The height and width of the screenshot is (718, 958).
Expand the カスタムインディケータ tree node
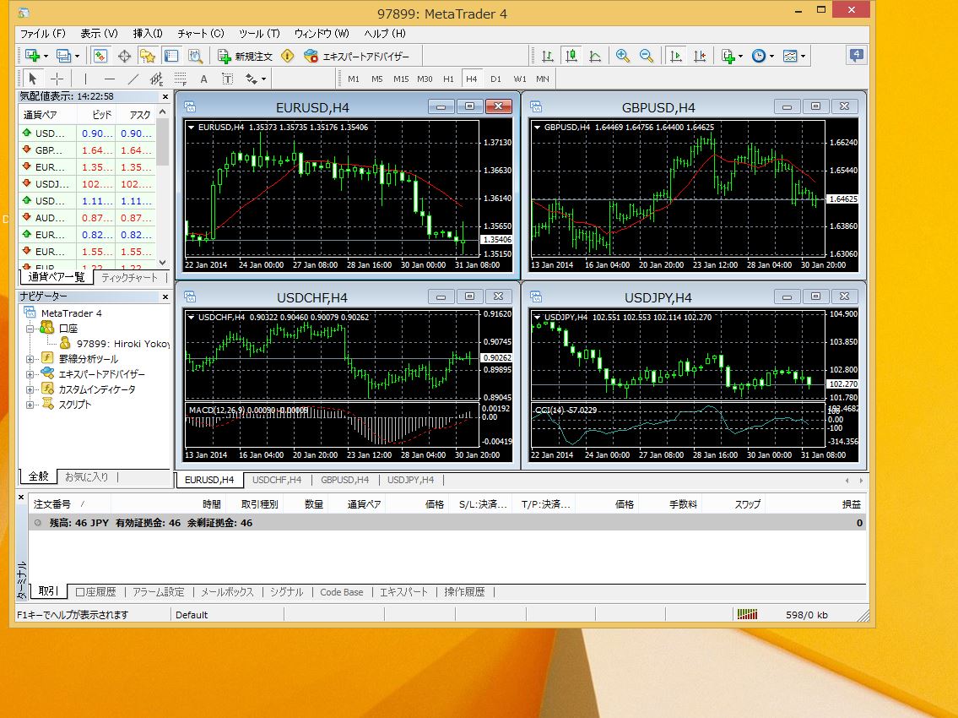click(x=30, y=389)
